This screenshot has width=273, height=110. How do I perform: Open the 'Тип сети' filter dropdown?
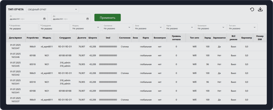coord(242,27)
